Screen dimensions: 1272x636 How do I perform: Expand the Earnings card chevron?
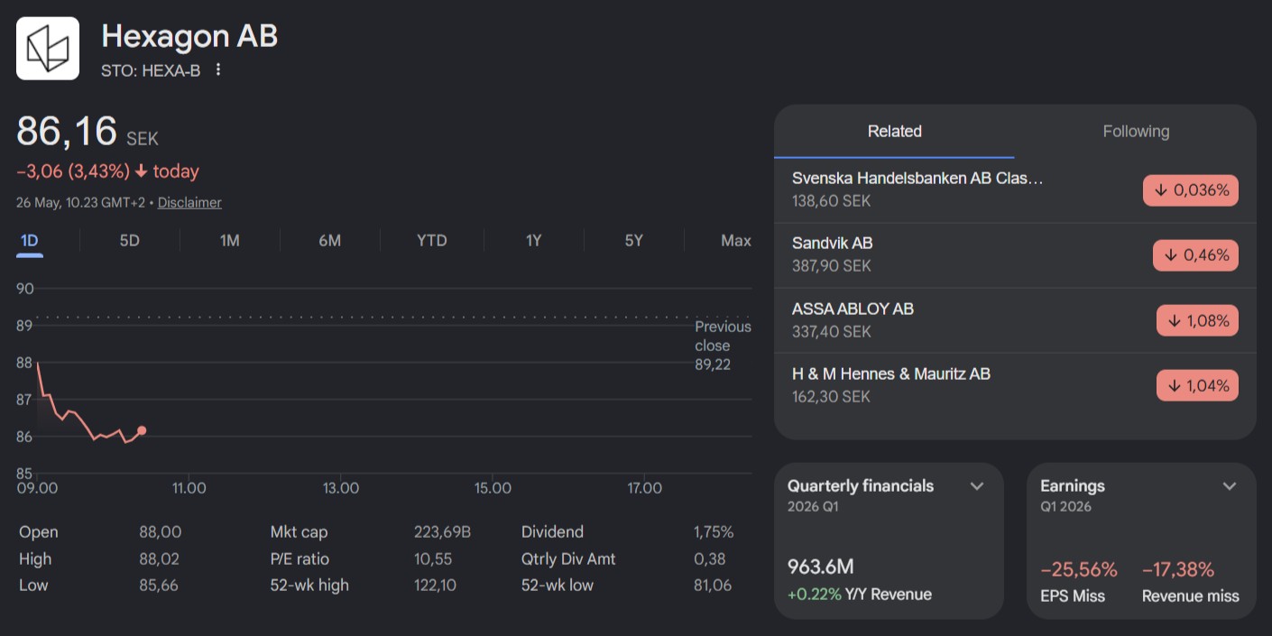(x=1229, y=486)
